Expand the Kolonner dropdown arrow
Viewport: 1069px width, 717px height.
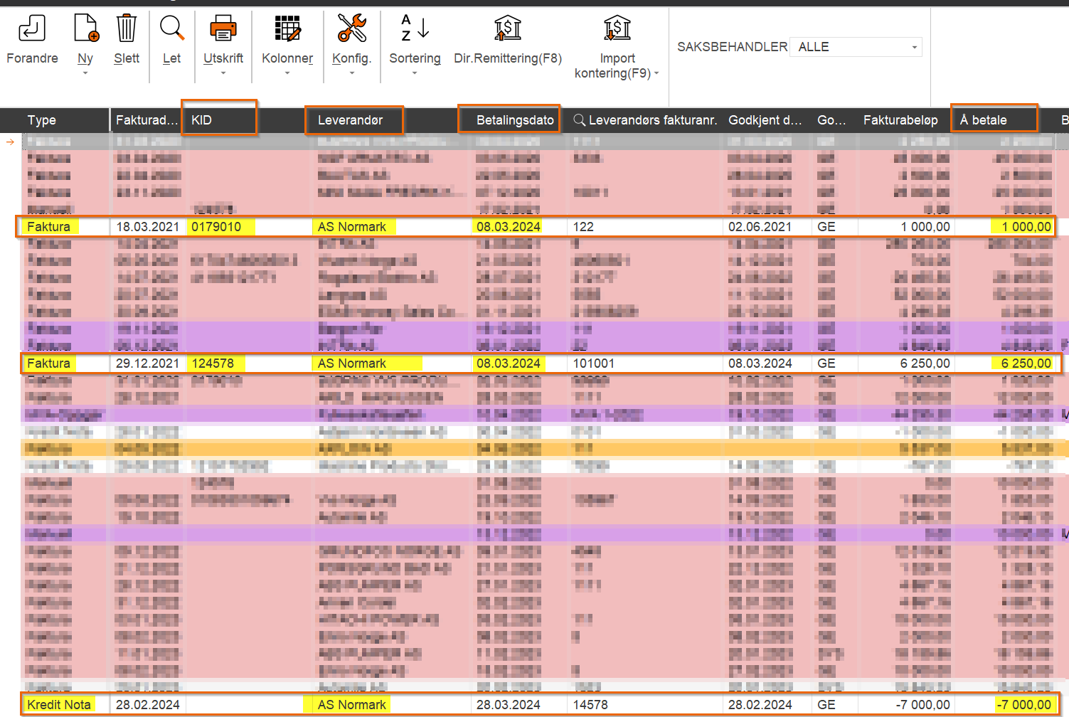tap(287, 73)
